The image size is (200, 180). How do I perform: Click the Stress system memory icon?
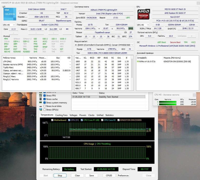41,102
